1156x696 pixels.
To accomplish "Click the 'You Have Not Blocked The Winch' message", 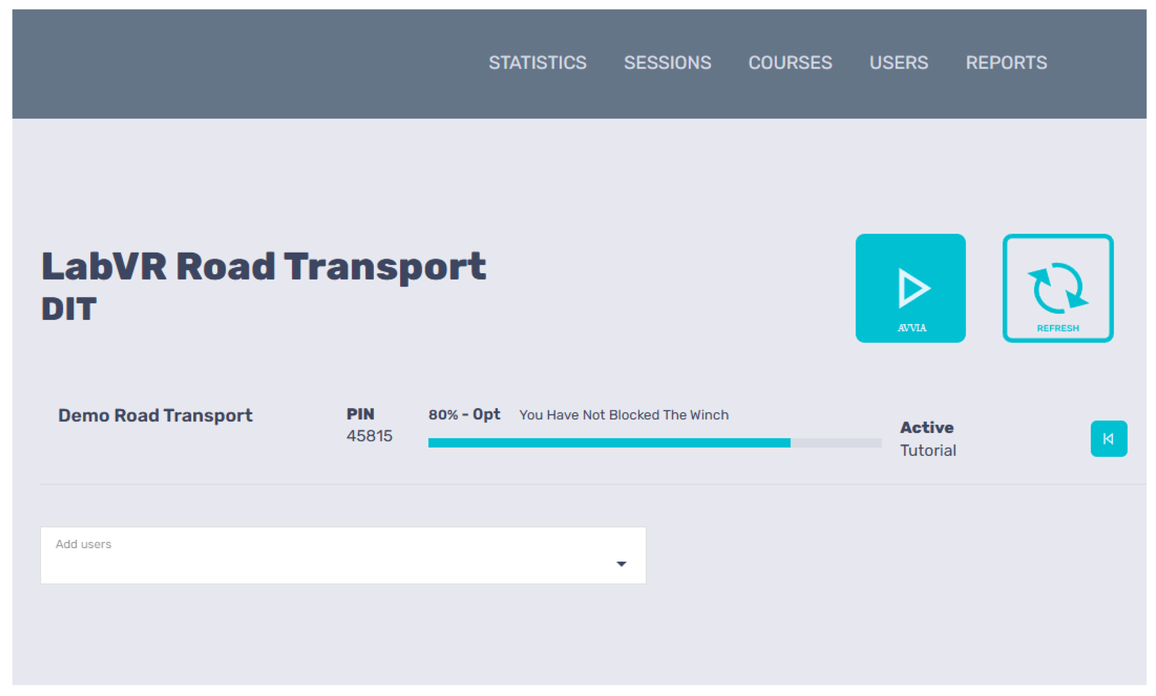I will click(623, 415).
